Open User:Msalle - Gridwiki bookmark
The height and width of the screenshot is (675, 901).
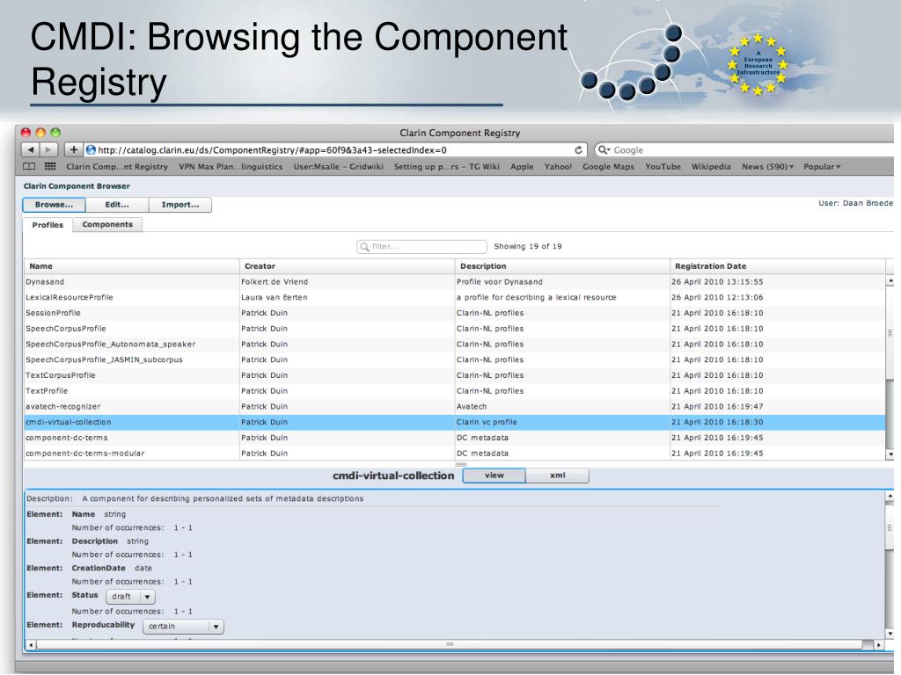click(339, 166)
